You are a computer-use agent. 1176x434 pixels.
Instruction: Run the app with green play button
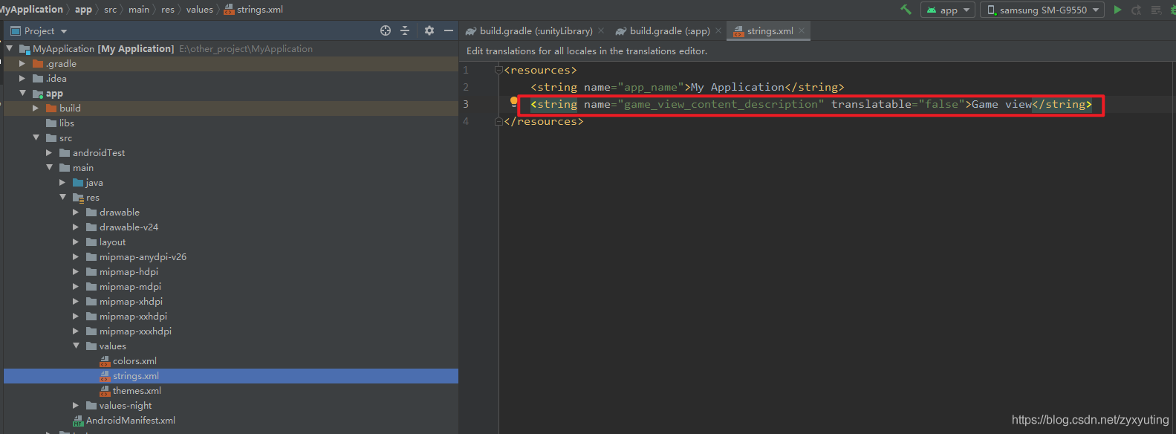[1117, 10]
